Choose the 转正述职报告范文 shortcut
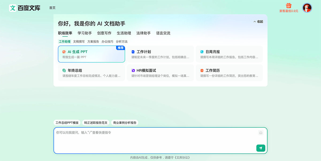Viewport: 321px width, 161px height. click(x=96, y=123)
